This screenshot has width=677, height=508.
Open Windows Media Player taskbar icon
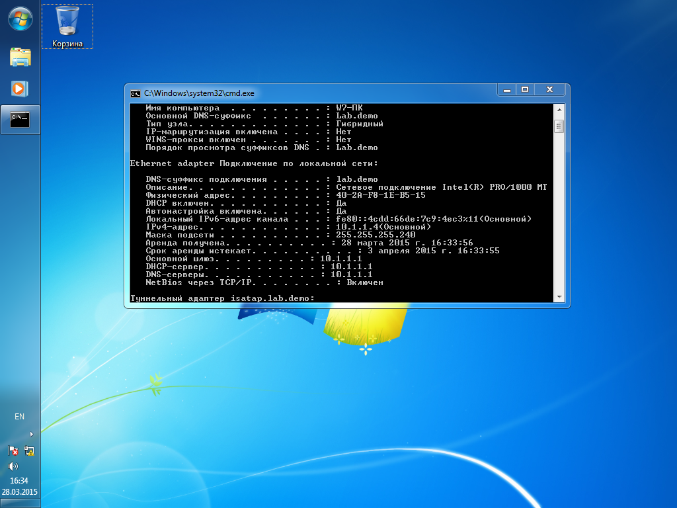(20, 89)
